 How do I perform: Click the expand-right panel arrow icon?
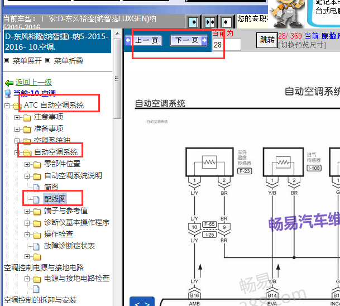193,22
